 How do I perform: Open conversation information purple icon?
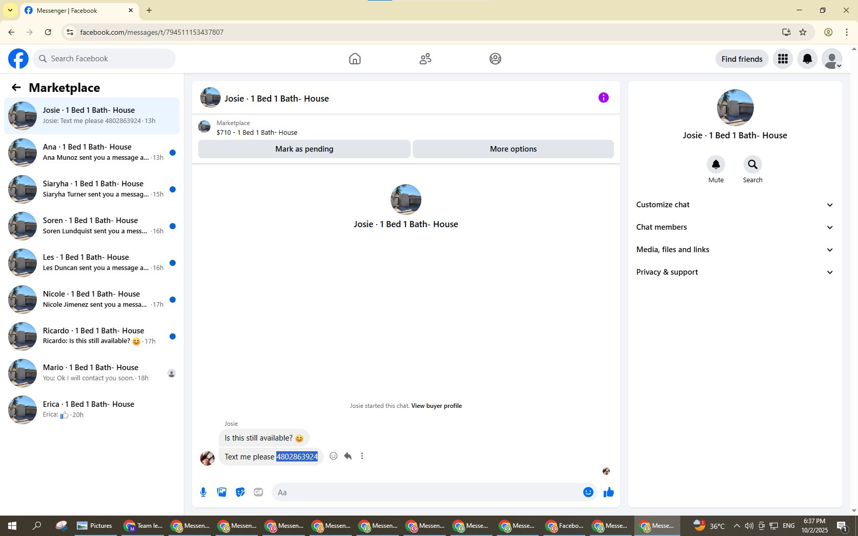pos(604,98)
